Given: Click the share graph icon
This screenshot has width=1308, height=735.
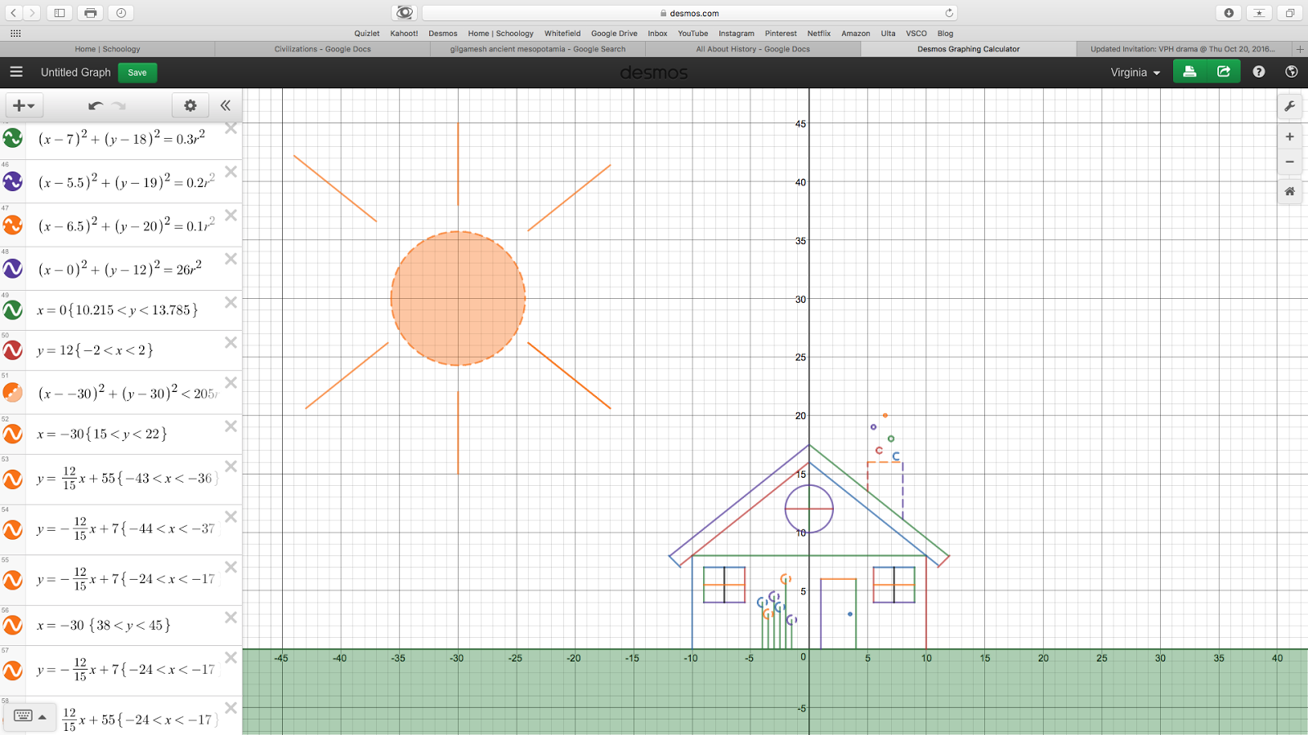Looking at the screenshot, I should coord(1222,72).
